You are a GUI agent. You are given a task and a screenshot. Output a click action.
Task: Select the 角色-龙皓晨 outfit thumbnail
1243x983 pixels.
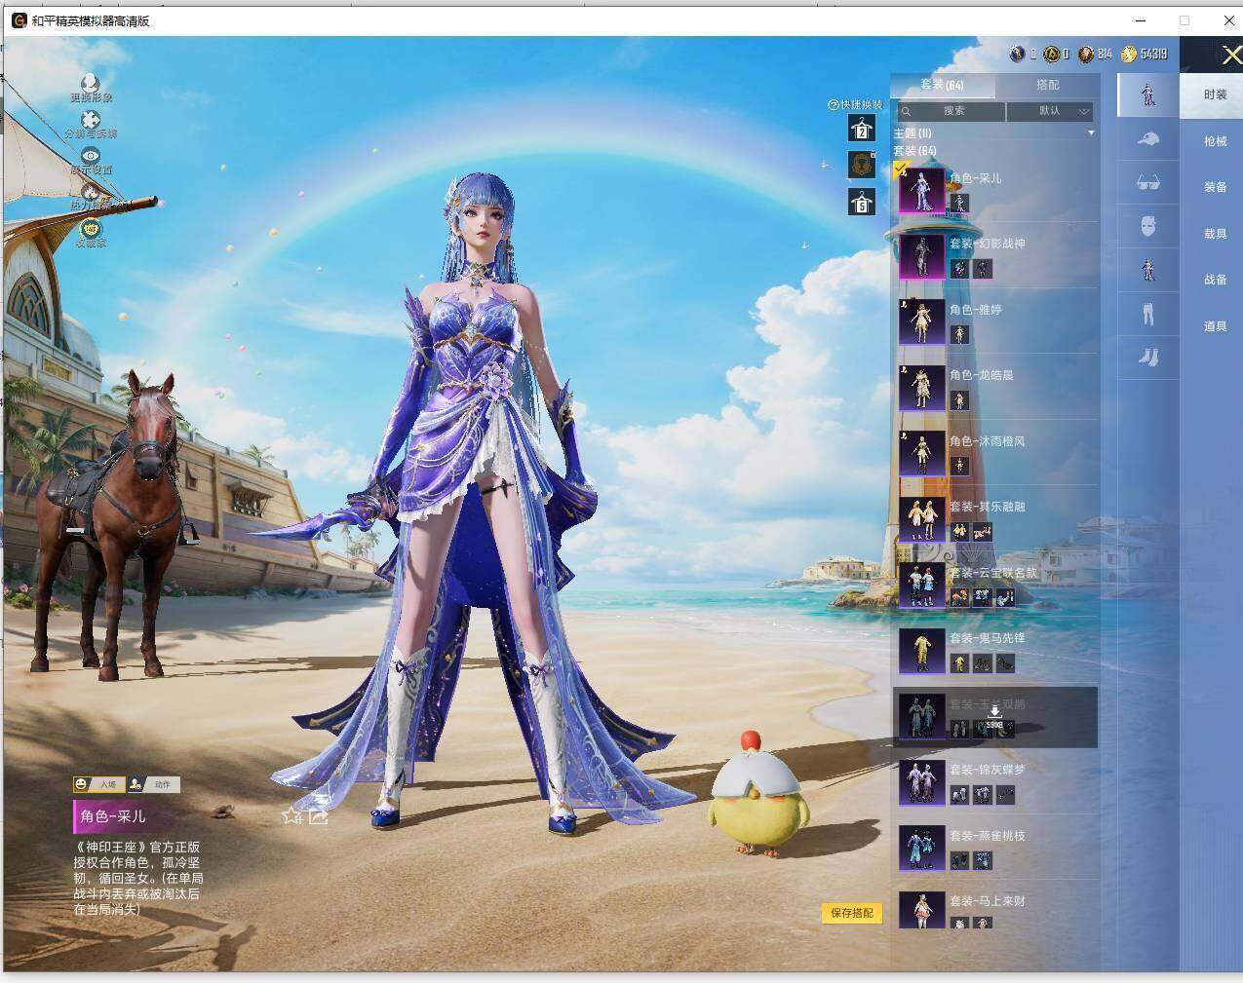pyautogui.click(x=921, y=388)
